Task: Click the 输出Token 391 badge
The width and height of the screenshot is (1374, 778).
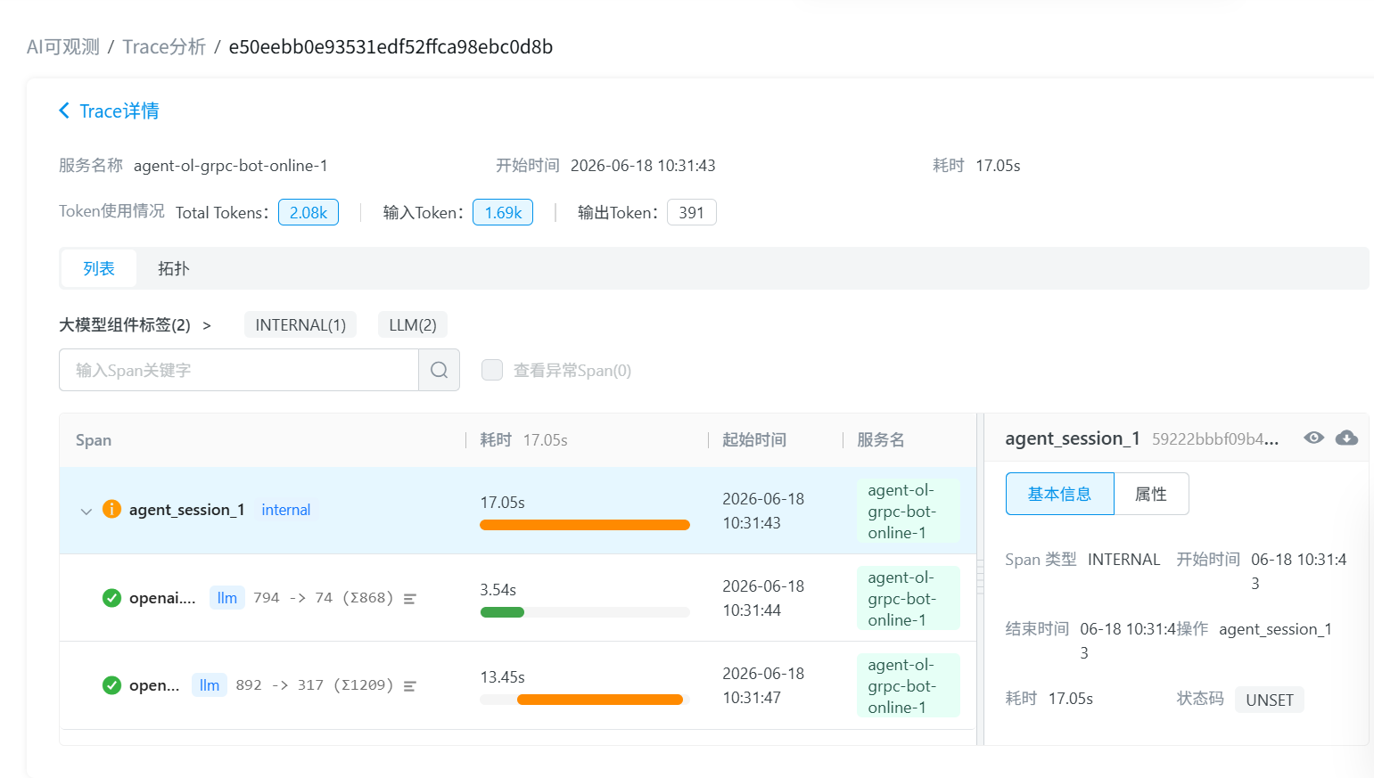Action: (x=691, y=212)
